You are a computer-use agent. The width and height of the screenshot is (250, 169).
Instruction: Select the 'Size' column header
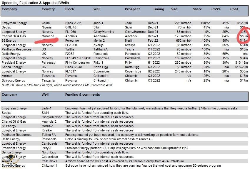coord(174,9)
